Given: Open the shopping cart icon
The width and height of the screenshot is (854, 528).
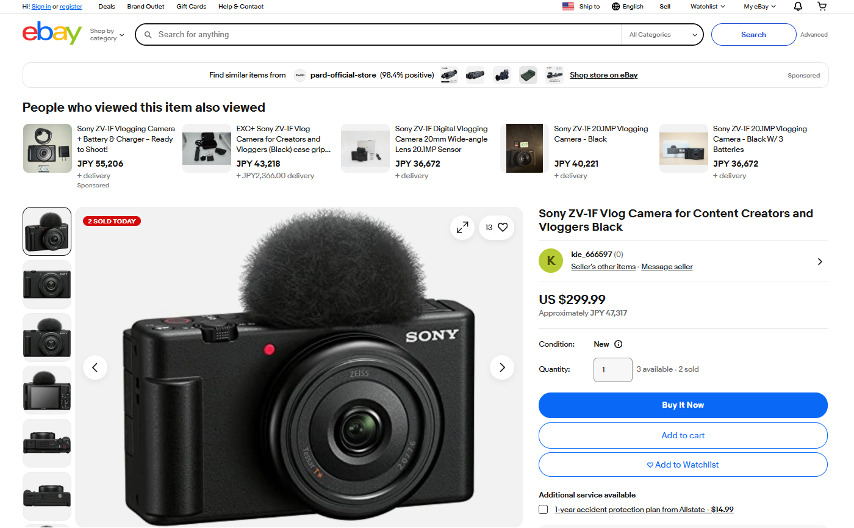Looking at the screenshot, I should point(822,6).
